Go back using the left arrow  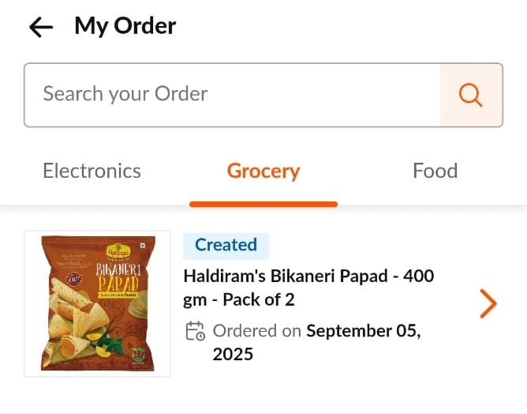point(40,27)
